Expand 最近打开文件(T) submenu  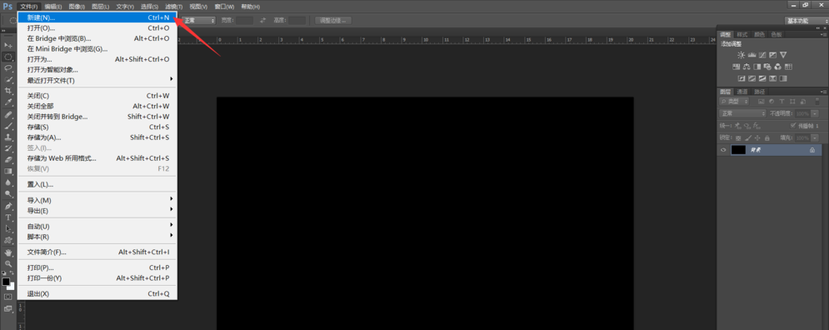coord(97,80)
